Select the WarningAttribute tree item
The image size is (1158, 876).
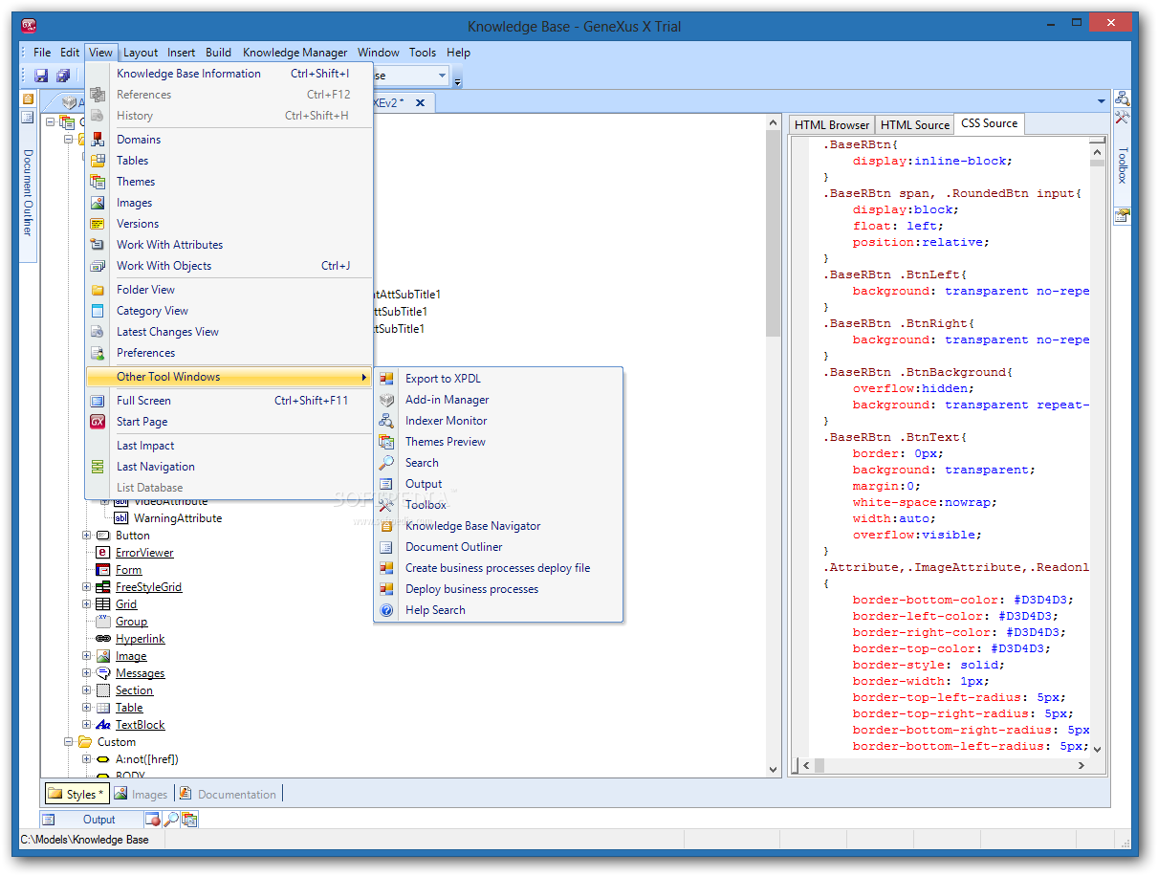[177, 518]
